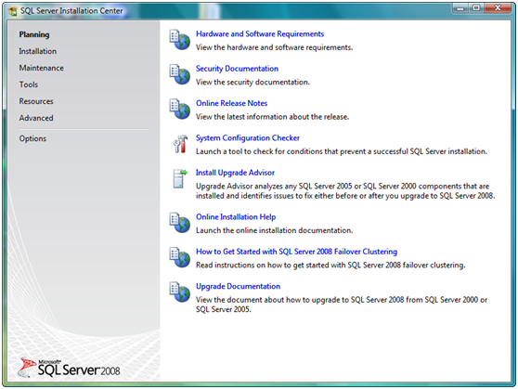Click the Hardware and Software Requirements globe icon
This screenshot has width=518, height=389.
180,40
